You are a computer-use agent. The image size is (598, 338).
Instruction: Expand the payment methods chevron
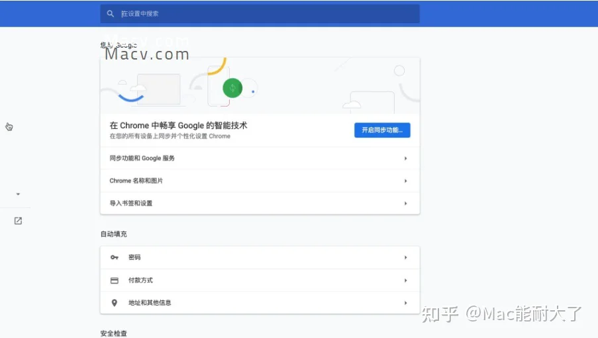tap(405, 280)
